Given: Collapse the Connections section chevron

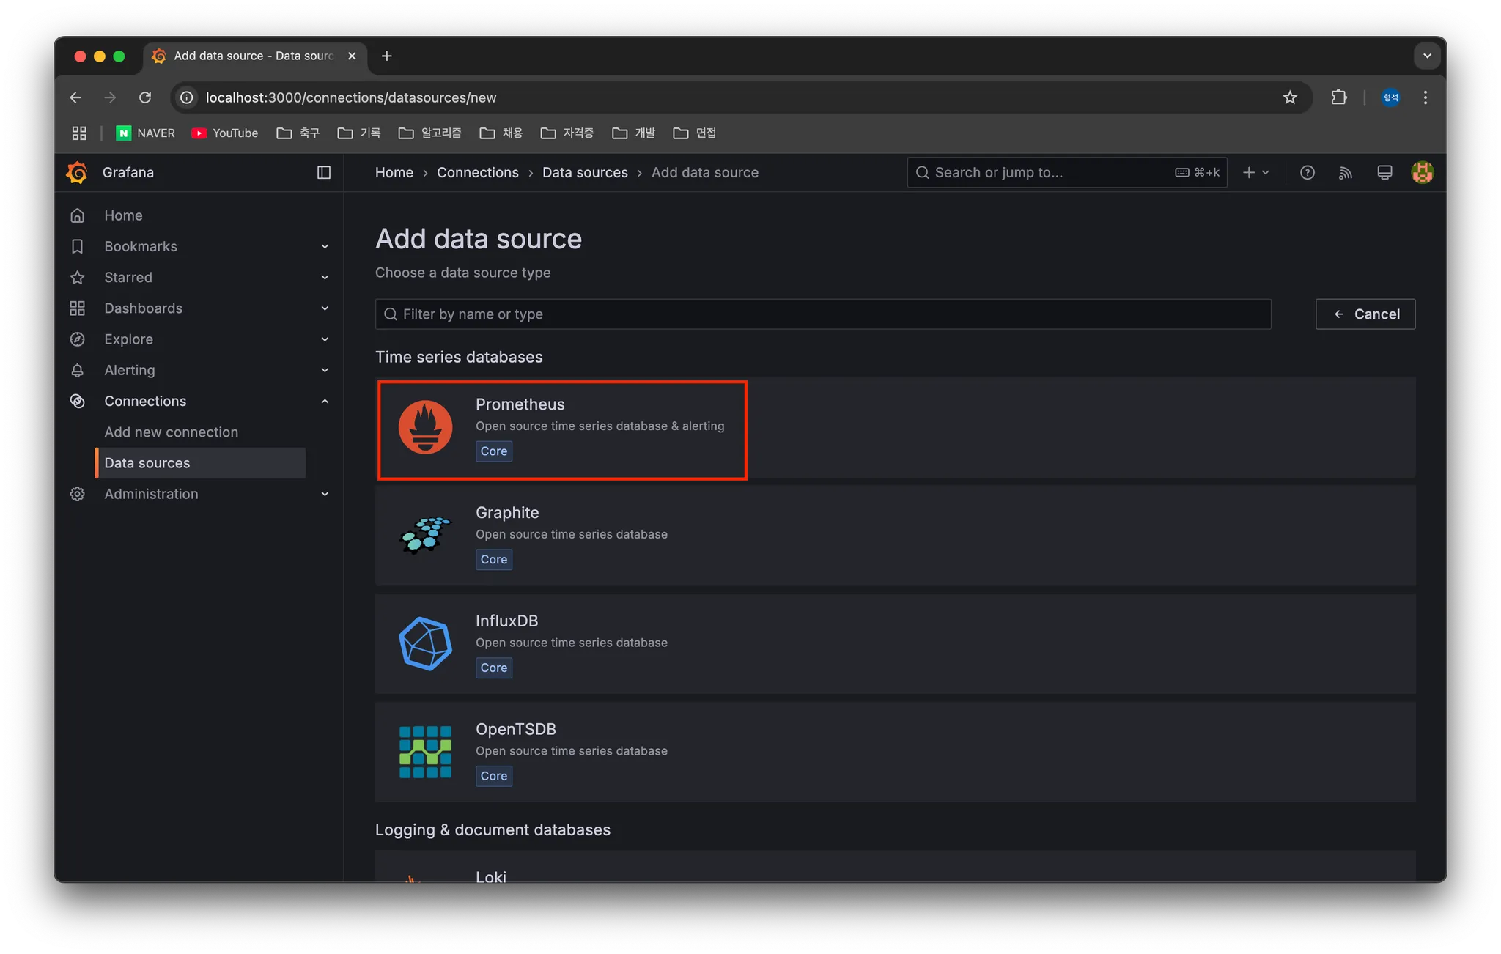Looking at the screenshot, I should coord(325,402).
